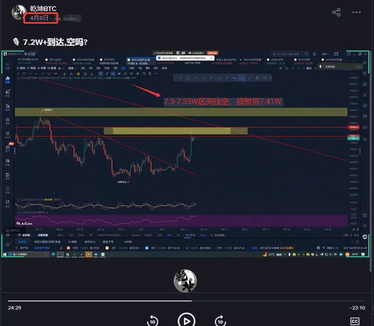Open the post title 7.2W+到达,空吗?
Screen dimensions: 374x326
pyautogui.click(x=55, y=42)
